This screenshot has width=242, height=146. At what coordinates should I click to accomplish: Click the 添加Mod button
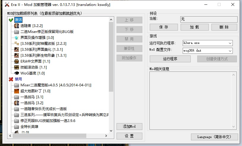click(x=129, y=126)
